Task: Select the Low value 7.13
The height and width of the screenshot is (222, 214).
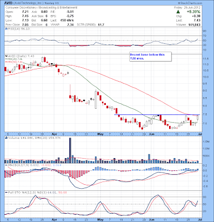Action: (25, 21)
